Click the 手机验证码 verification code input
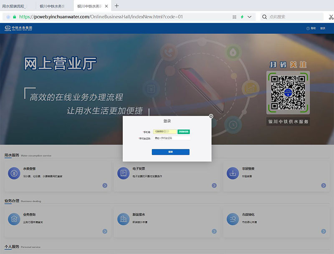 pos(172,138)
